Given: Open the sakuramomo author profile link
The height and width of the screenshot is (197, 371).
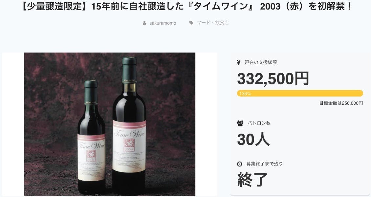Looking at the screenshot, I should click(x=163, y=23).
